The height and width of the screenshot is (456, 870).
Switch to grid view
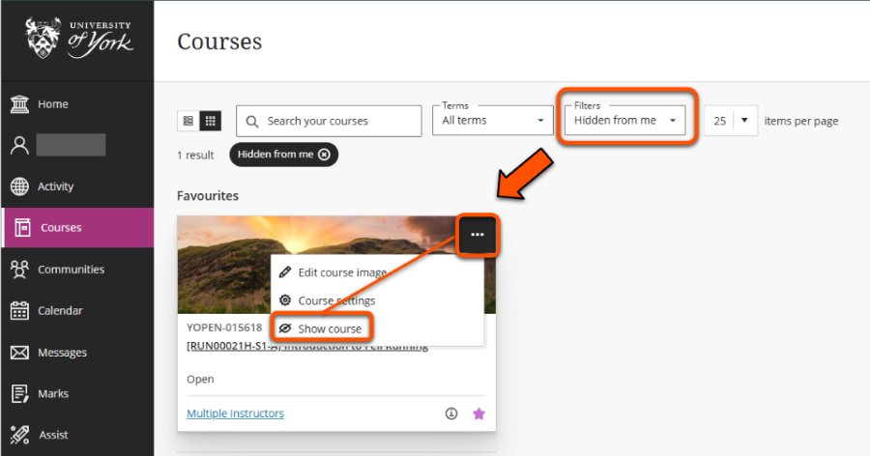tap(211, 121)
